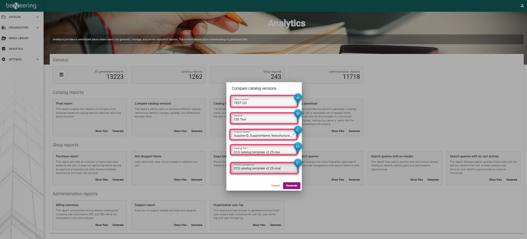Viewport: 527px width, 239px height.
Task: Expand the Settings menu chevron
Action: (37, 60)
